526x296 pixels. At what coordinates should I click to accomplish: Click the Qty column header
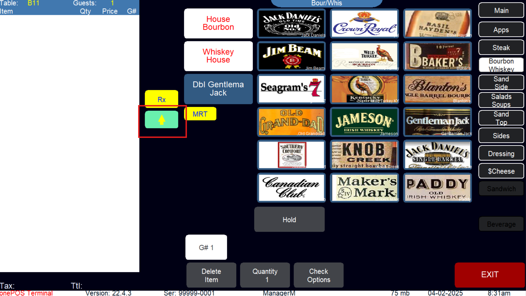point(85,11)
